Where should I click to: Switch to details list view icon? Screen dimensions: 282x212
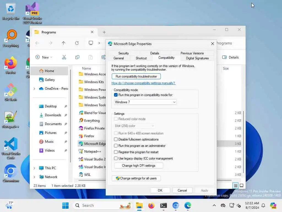coord(236,185)
